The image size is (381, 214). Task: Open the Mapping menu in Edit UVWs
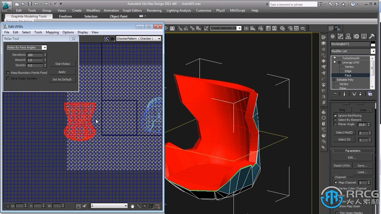pyautogui.click(x=52, y=32)
